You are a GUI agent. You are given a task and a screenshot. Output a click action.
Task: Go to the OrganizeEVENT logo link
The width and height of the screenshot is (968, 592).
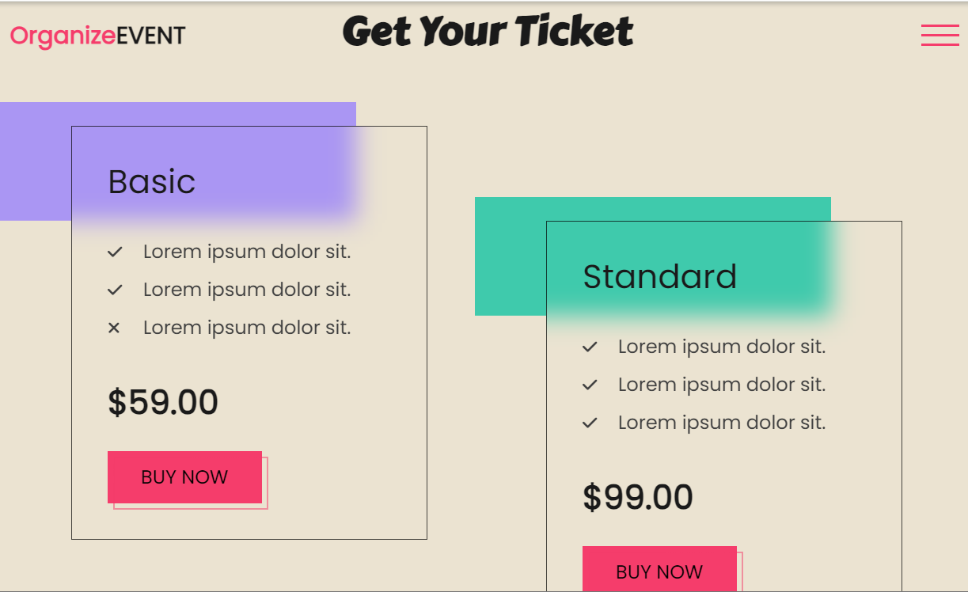(x=98, y=36)
